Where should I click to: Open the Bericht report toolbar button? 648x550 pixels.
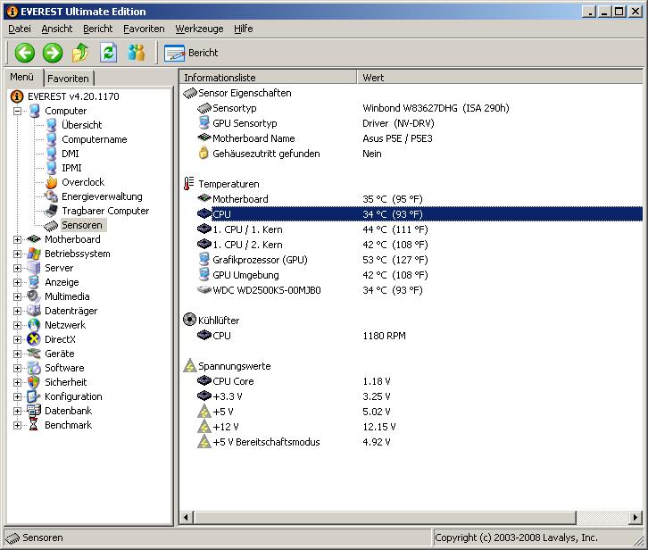click(x=191, y=53)
